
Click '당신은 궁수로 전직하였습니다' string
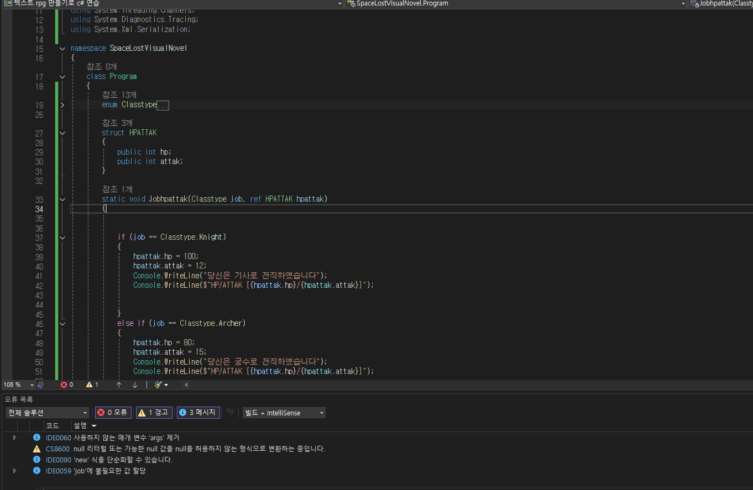click(262, 361)
